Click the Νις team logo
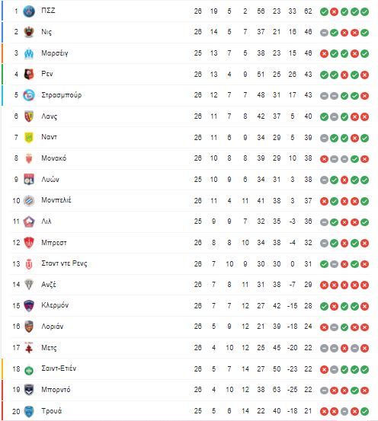 pos(29,32)
